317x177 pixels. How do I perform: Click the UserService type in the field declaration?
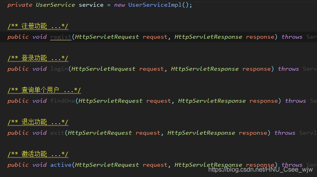(55, 5)
